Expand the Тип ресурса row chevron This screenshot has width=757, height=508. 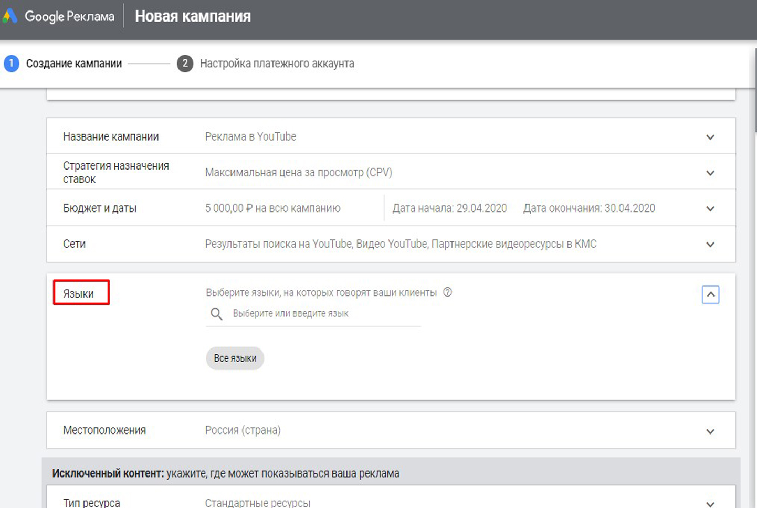point(710,503)
